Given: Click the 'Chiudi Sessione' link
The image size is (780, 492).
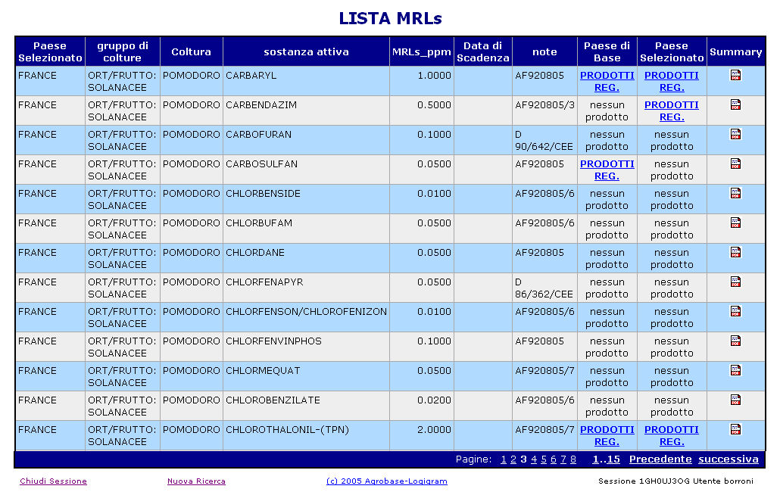Looking at the screenshot, I should coord(53,481).
